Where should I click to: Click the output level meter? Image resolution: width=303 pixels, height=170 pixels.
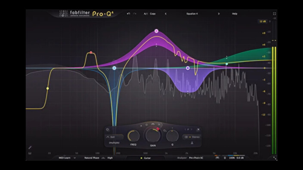click(x=274, y=100)
